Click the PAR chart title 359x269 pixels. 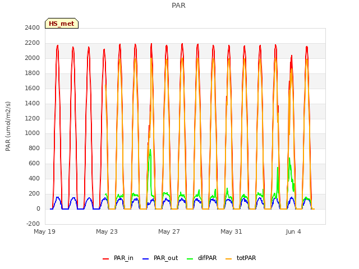pyautogui.click(x=178, y=6)
